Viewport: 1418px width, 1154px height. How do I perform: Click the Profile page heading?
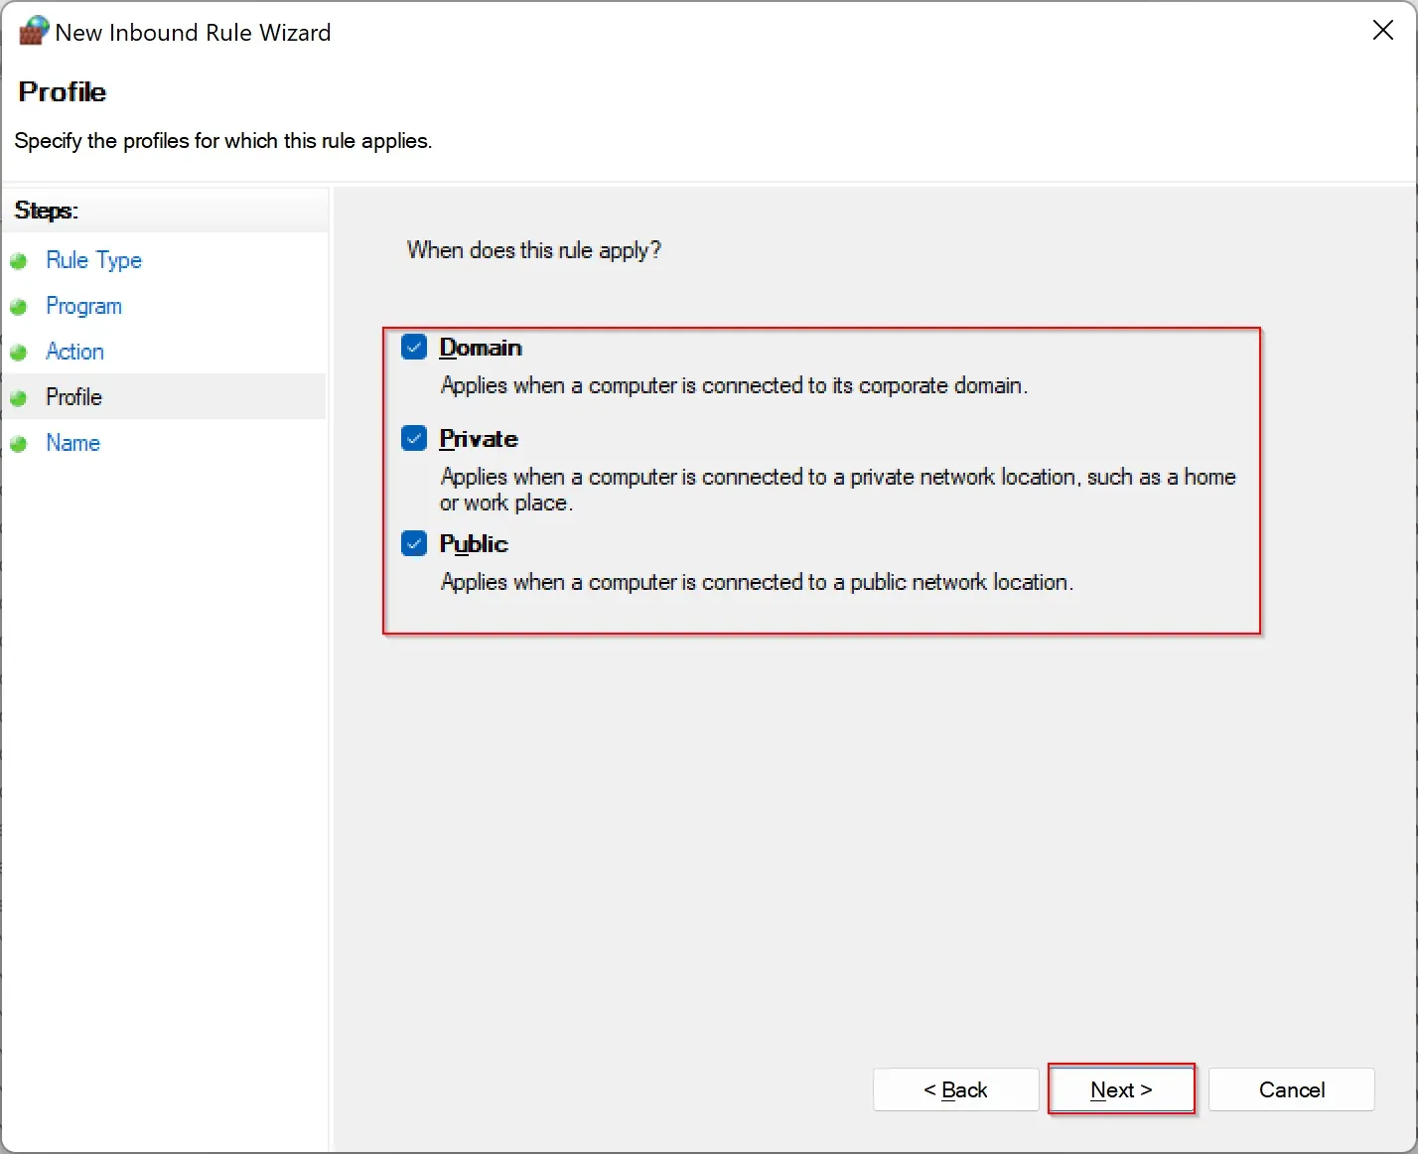62,91
